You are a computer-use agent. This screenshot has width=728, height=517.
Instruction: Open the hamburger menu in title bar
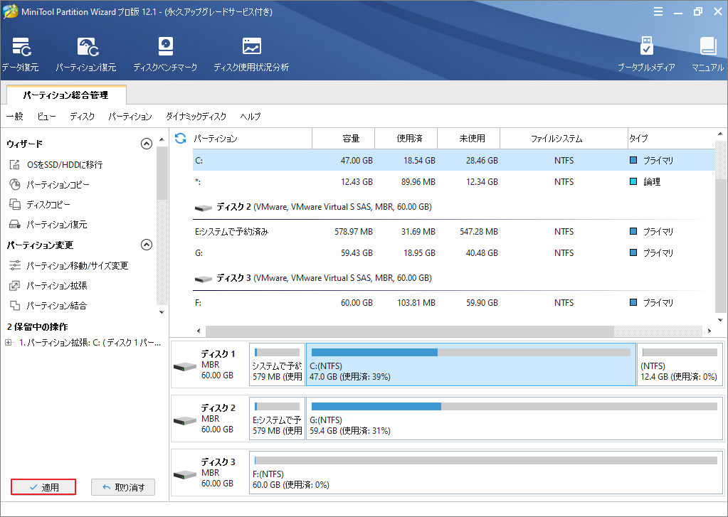pos(658,11)
